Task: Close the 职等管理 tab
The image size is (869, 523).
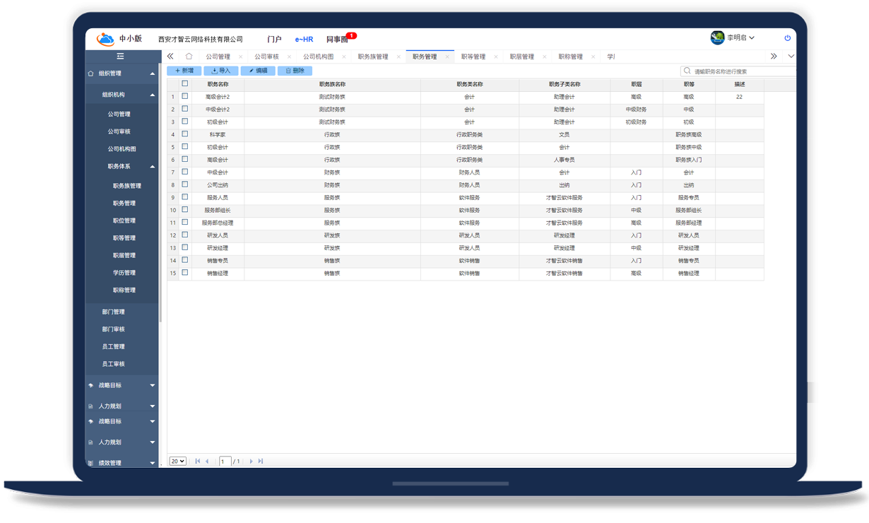Action: [496, 57]
